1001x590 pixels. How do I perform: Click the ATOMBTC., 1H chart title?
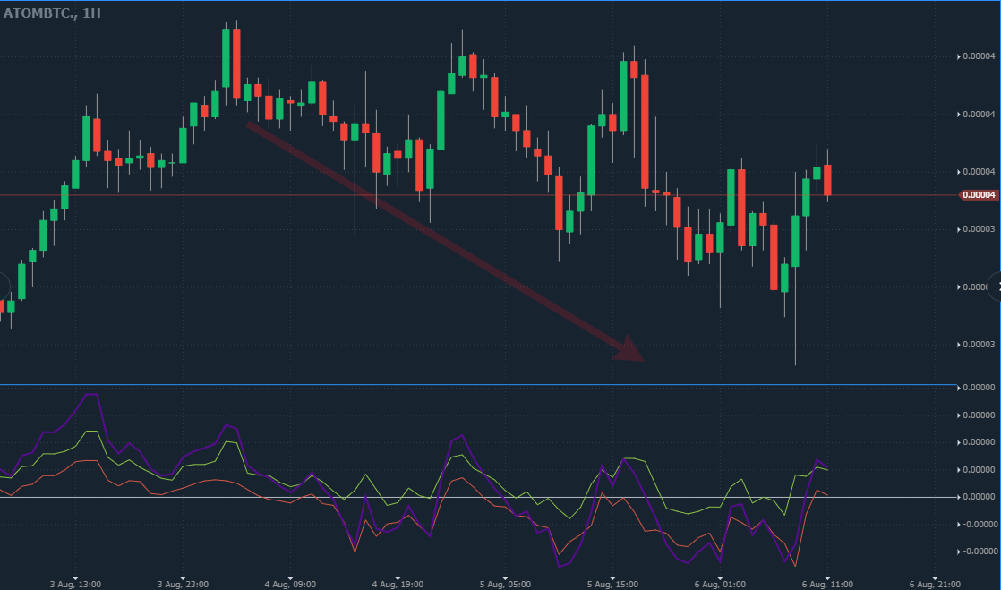(52, 13)
